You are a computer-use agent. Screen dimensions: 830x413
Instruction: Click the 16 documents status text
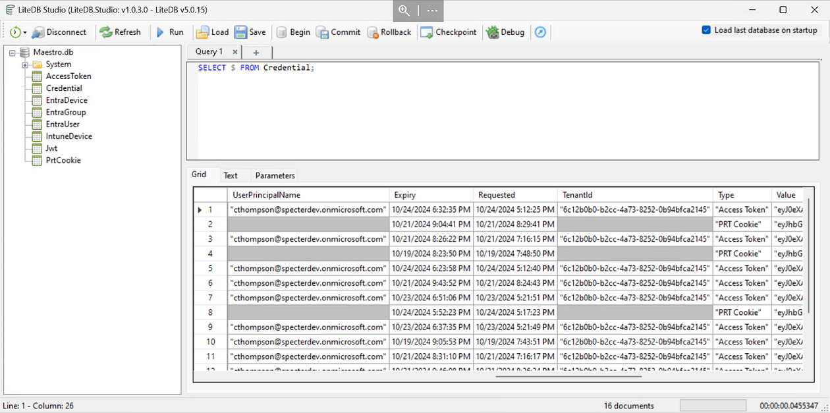tap(628, 406)
